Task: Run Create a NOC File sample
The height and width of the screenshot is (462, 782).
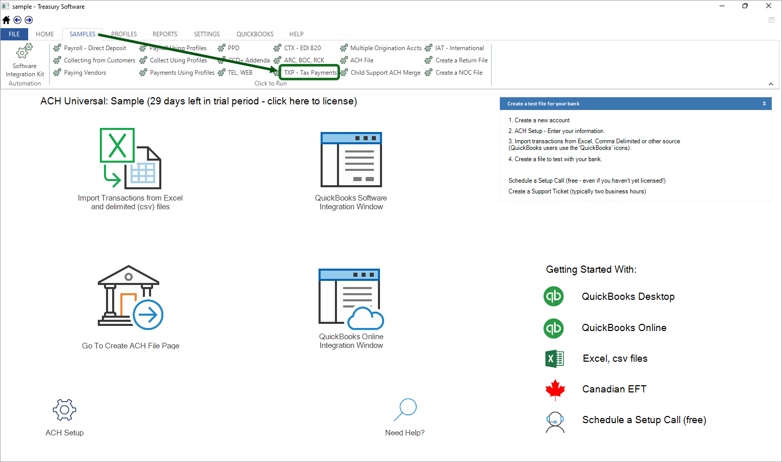Action: (454, 73)
